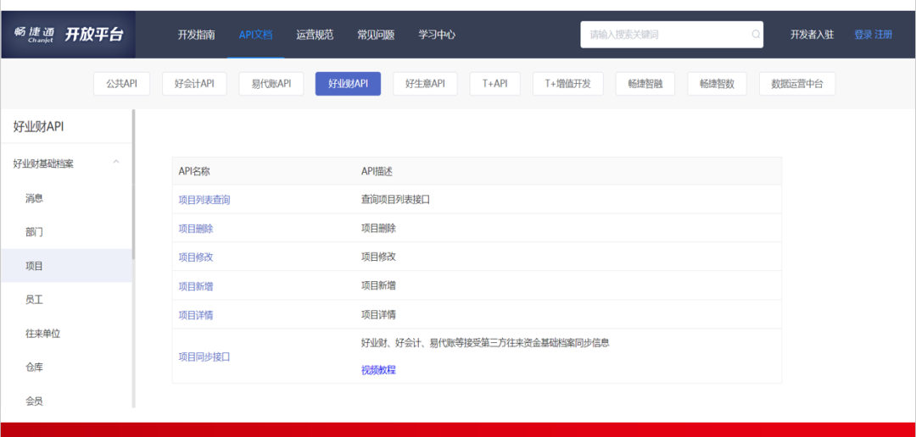Screen dimensions: 916x437
Task: Switch to the 易代账API tab
Action: pos(271,84)
